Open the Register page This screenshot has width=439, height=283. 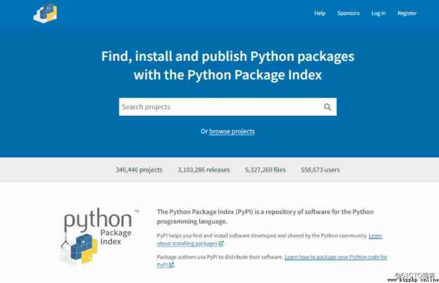point(407,13)
